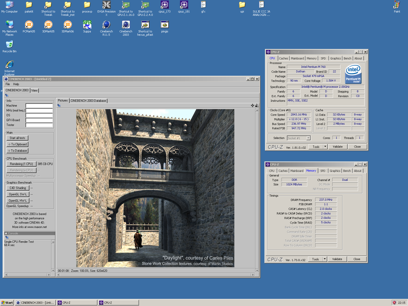Open the paketit folder icon
The image size is (408, 306).
[x=29, y=7]
